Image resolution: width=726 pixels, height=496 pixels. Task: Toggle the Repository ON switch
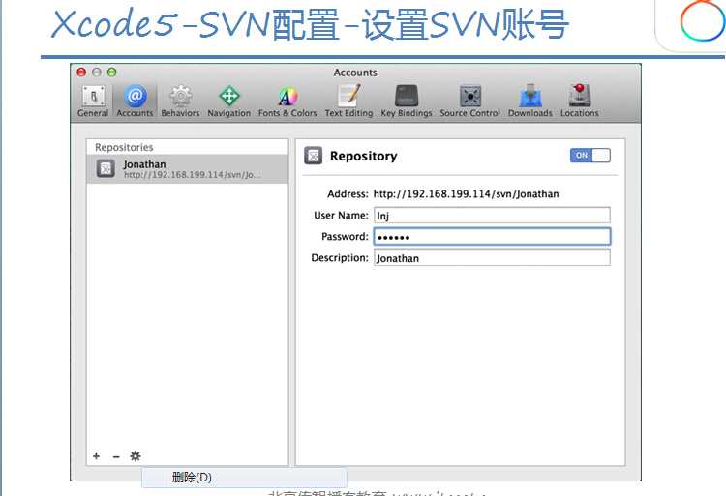590,156
